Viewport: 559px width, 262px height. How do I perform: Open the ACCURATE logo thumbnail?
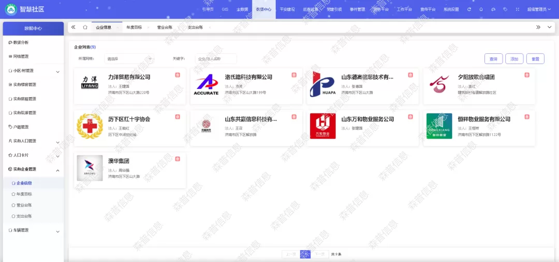pyautogui.click(x=206, y=84)
